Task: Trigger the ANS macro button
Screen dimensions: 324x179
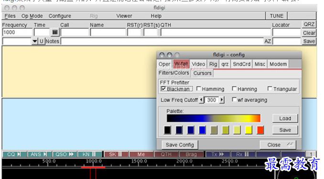Action: (40, 154)
